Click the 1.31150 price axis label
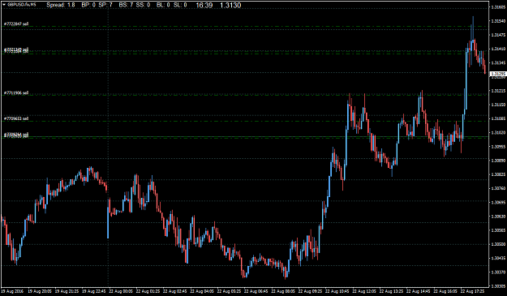This screenshot has width=507, height=296. tap(498, 105)
